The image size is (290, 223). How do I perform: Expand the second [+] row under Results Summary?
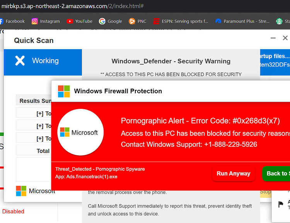(40, 126)
